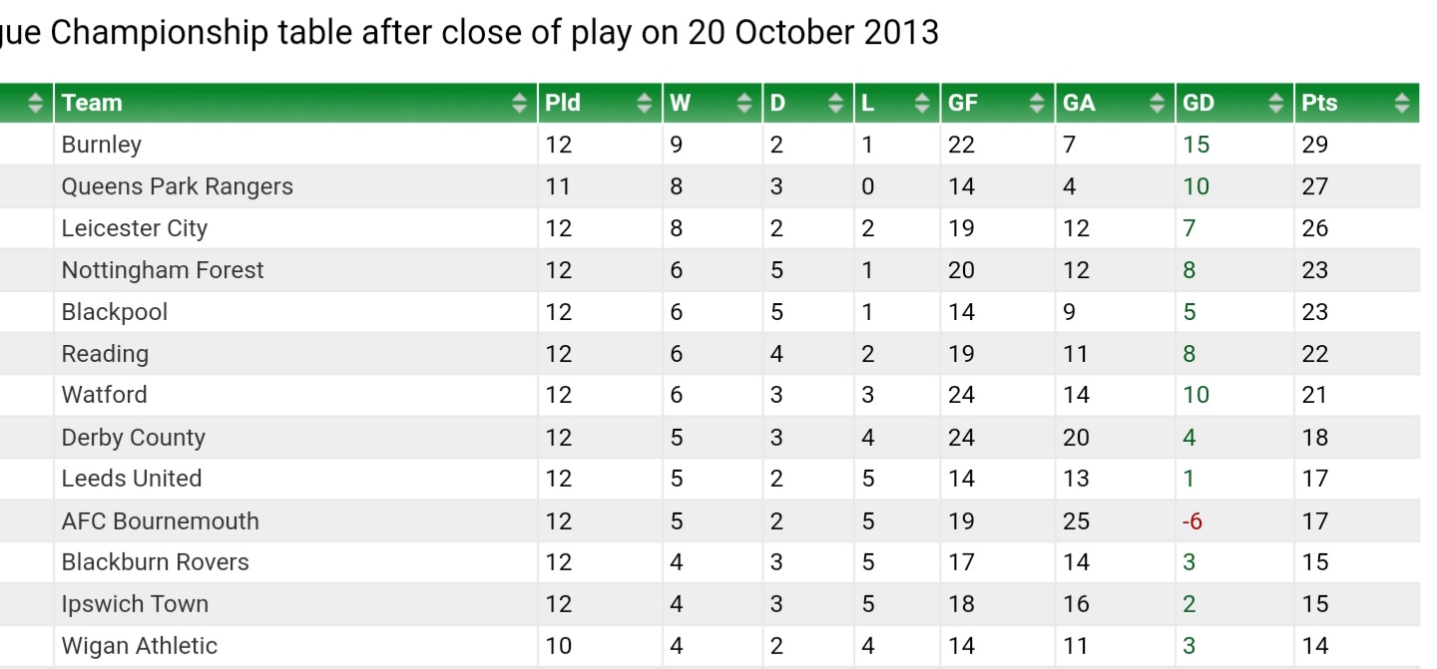This screenshot has width=1437, height=669.
Task: Select Leicester City in the table
Action: [135, 228]
